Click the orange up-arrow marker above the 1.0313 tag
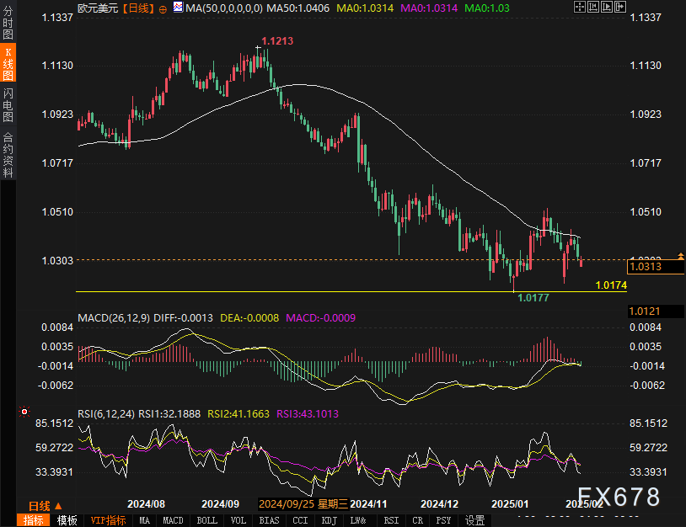Viewport: 686px width, 527px height. (x=681, y=256)
